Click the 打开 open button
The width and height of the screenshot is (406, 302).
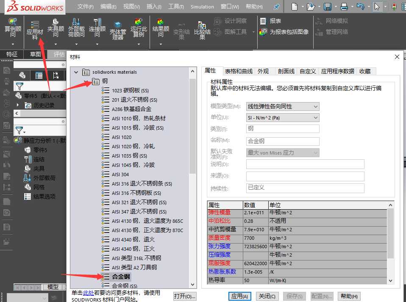185,296
